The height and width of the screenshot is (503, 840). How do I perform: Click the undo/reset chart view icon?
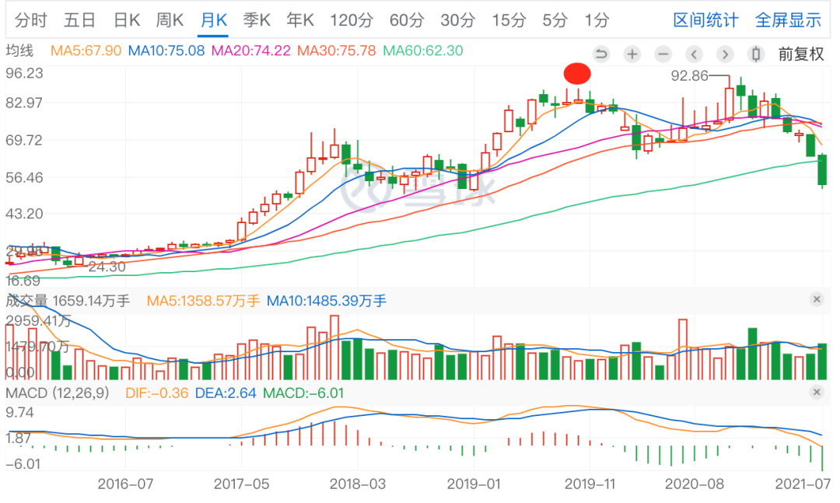(x=600, y=54)
